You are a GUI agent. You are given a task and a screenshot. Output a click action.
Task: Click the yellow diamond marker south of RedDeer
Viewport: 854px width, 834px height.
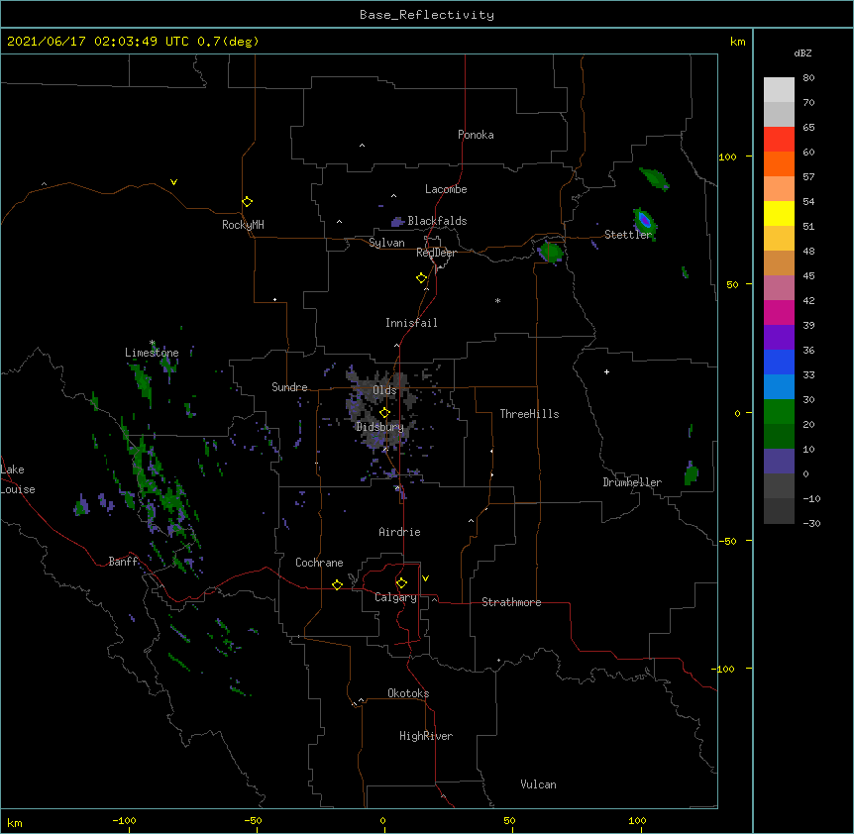pyautogui.click(x=422, y=278)
